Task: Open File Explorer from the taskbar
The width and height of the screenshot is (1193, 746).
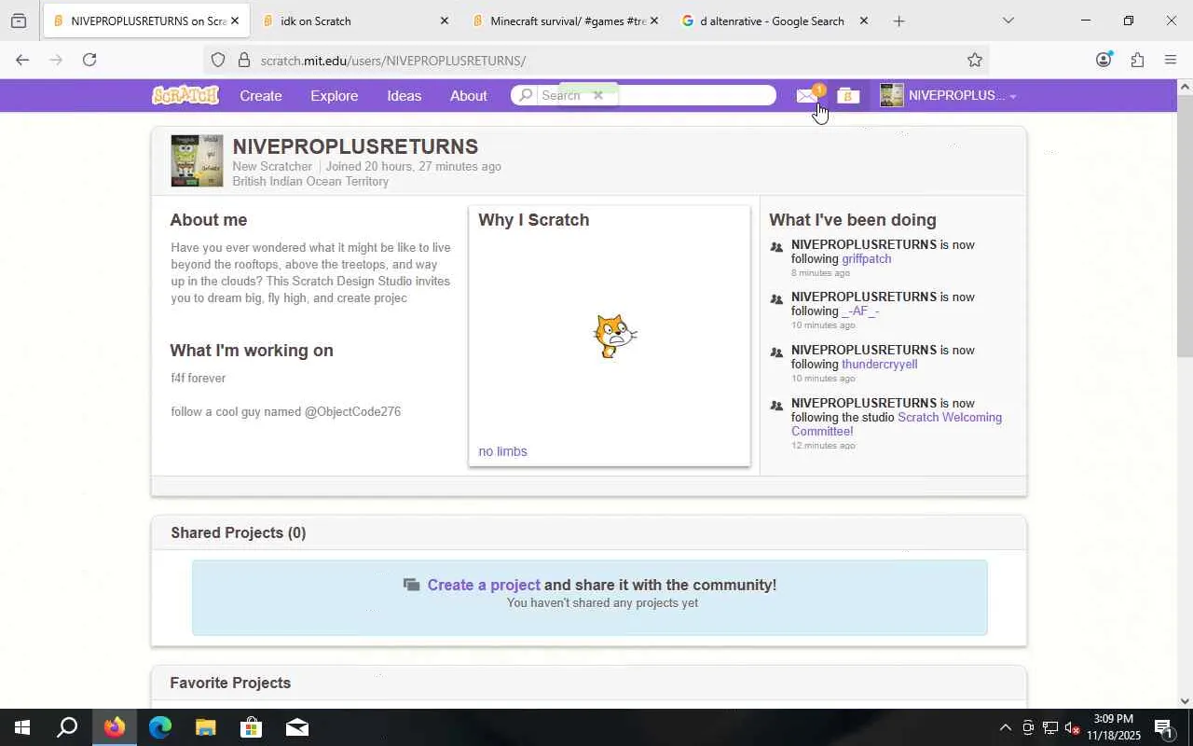Action: (205, 727)
